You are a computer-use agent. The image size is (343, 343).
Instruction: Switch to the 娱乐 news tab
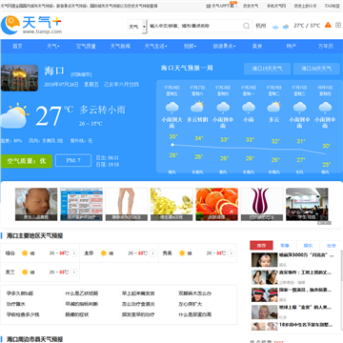click(x=308, y=246)
